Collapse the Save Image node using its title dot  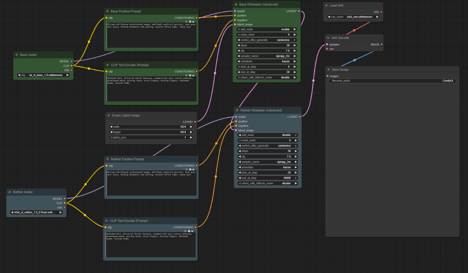coord(328,70)
